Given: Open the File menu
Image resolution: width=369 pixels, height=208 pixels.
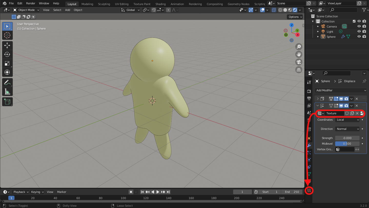Looking at the screenshot, I should (11, 3).
